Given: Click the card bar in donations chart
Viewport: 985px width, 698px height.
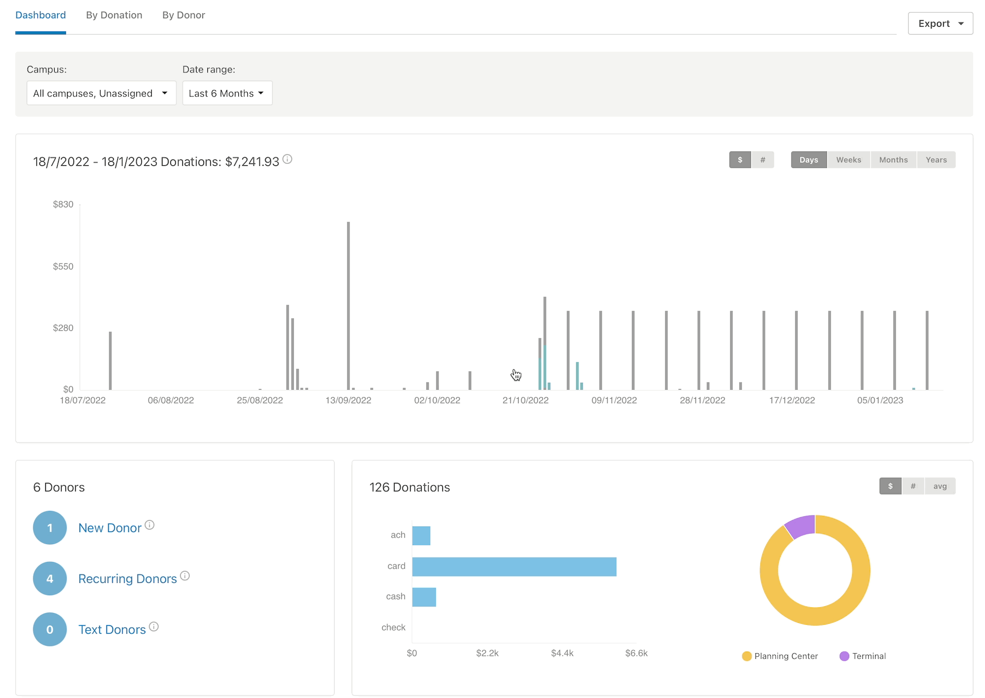Looking at the screenshot, I should click(514, 567).
